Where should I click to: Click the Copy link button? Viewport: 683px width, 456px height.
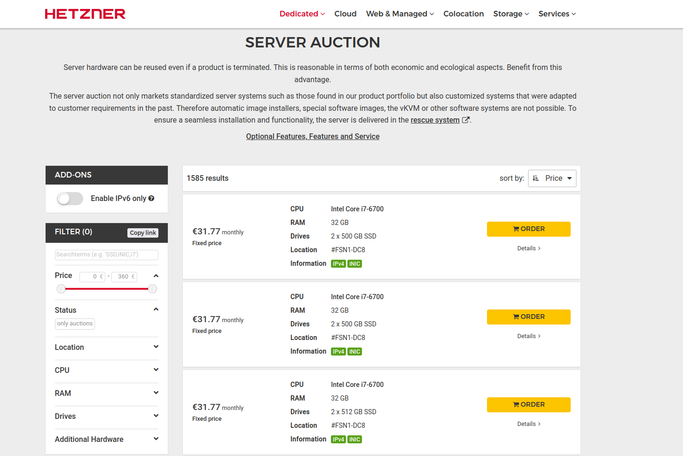click(143, 233)
